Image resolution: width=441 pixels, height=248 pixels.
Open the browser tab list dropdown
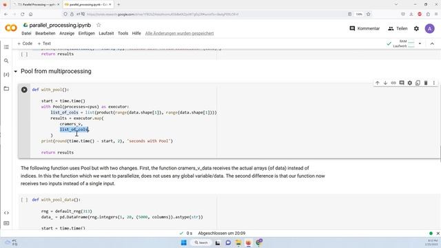396,5
